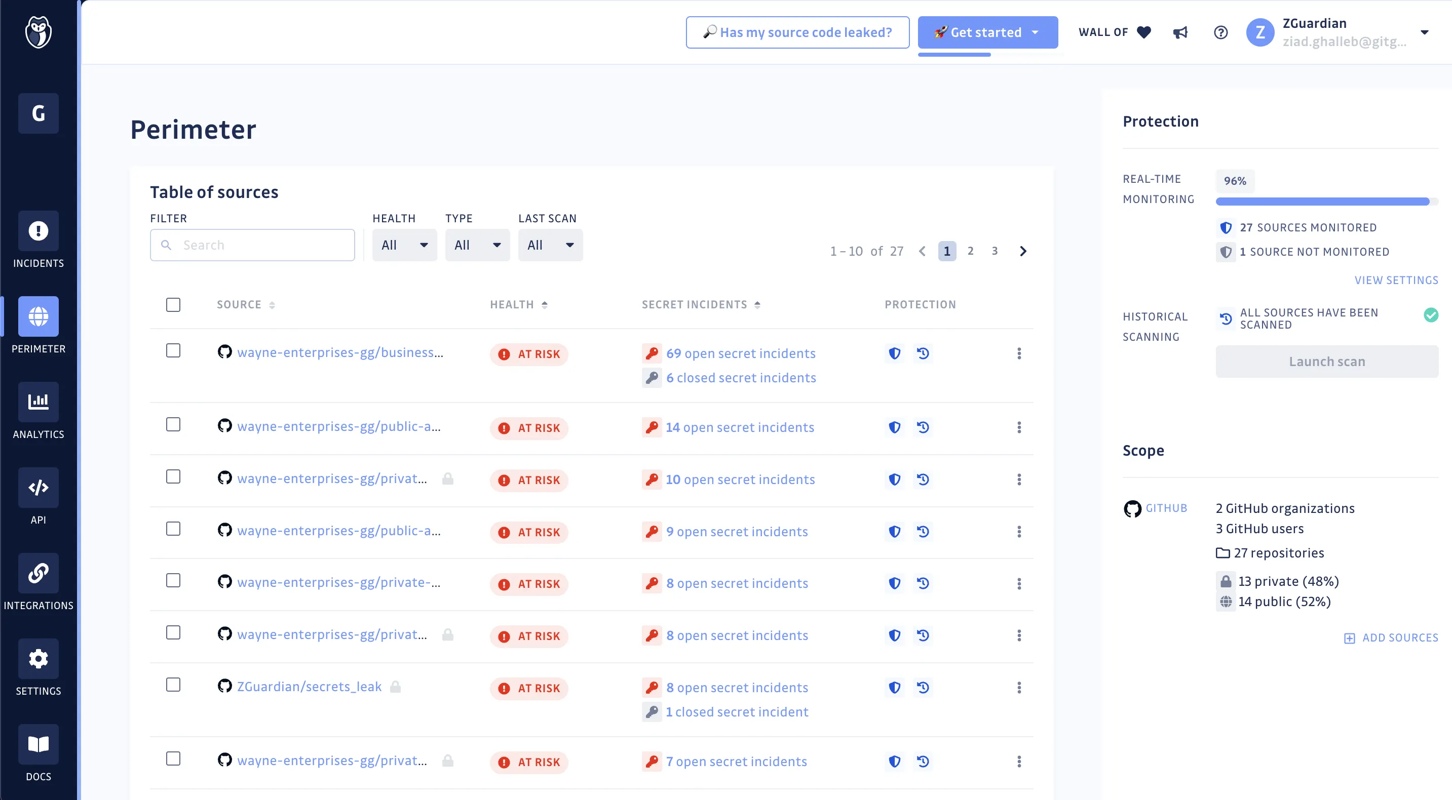The width and height of the screenshot is (1452, 800).
Task: Click shield protection icon for 69 open incidents row
Action: 895,353
